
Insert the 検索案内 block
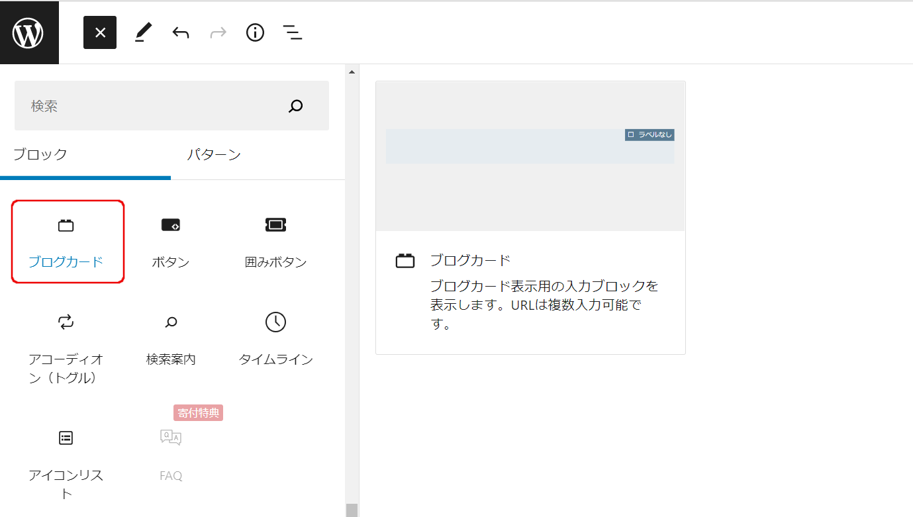point(171,339)
